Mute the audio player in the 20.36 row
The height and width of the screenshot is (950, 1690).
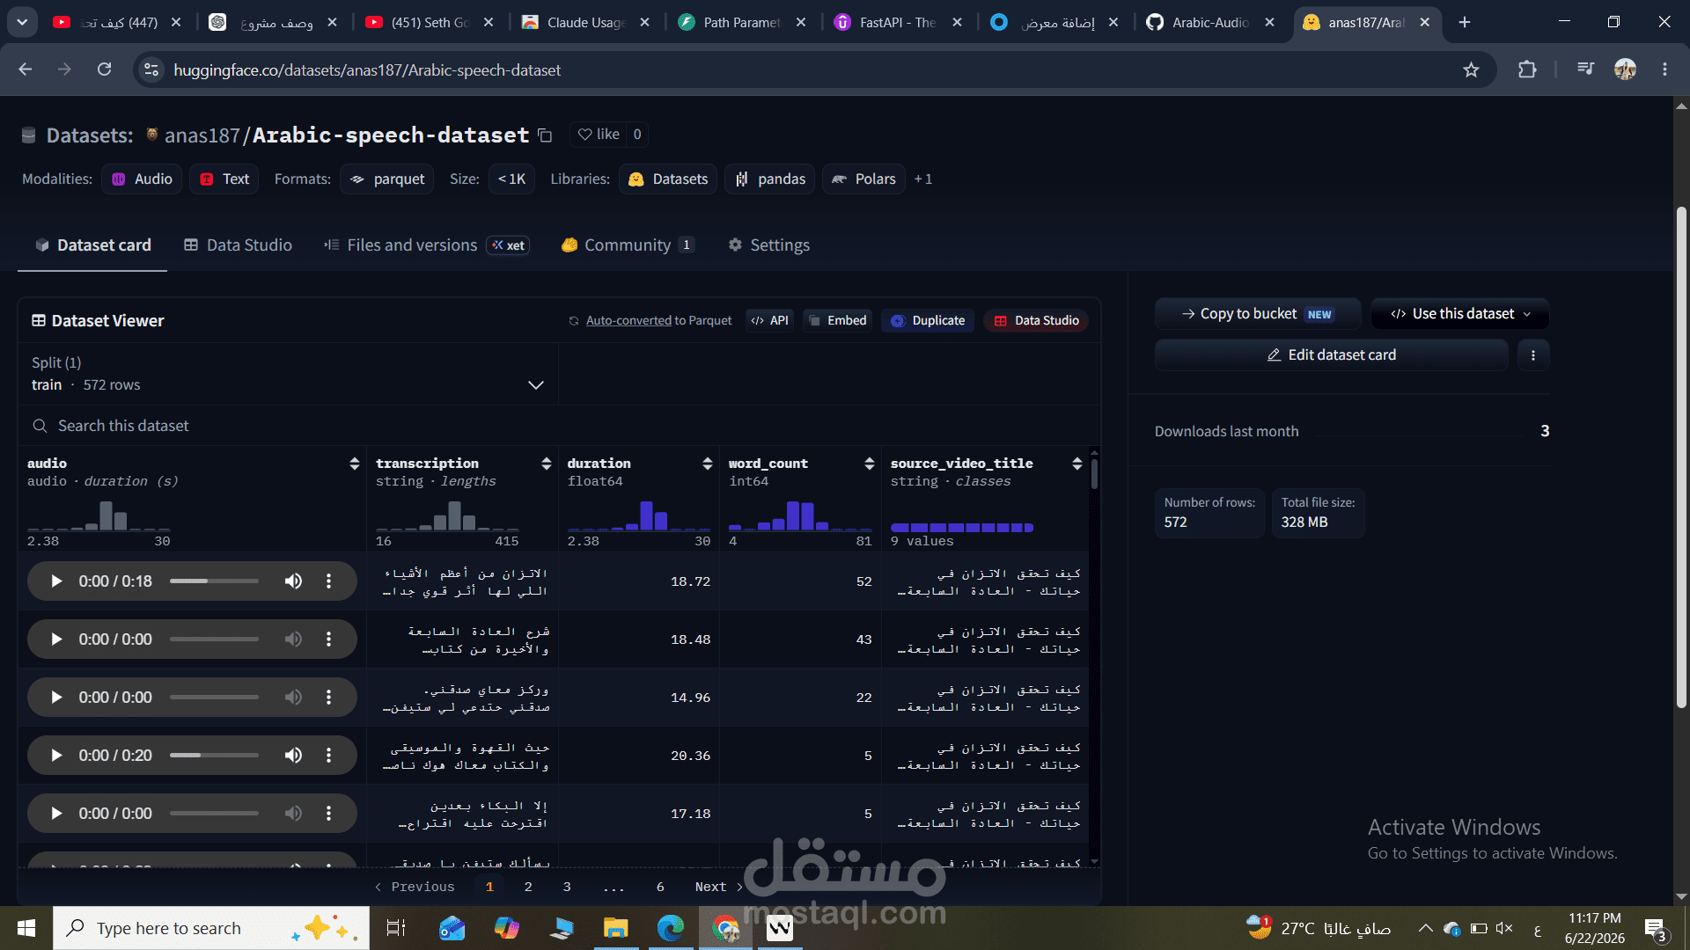coord(293,756)
